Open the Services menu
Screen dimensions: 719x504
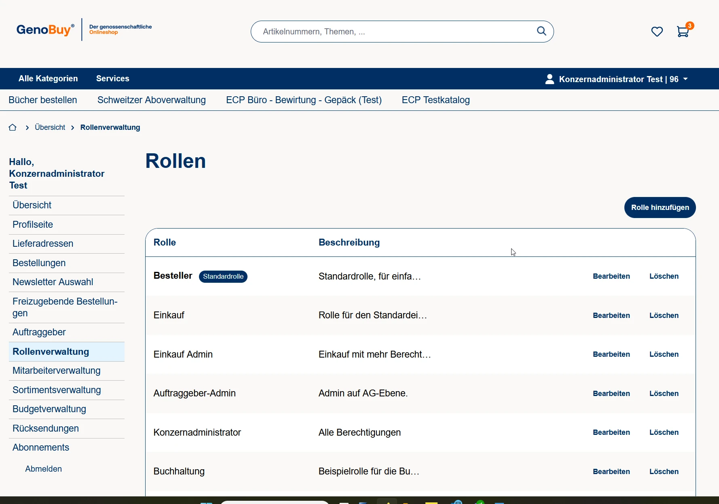[x=112, y=78]
